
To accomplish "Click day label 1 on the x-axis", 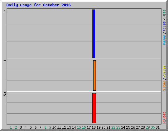I will coord(11,127).
